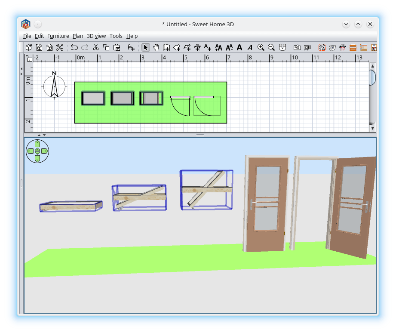Open Preferences via crossed-tools toolbar icon
This screenshot has width=396, height=333.
[x=60, y=47]
